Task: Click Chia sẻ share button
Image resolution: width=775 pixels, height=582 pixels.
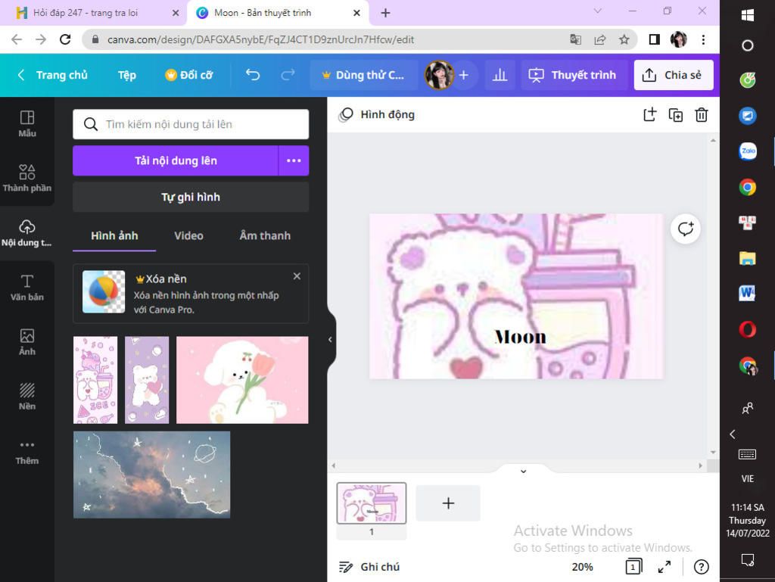Action: 673,75
